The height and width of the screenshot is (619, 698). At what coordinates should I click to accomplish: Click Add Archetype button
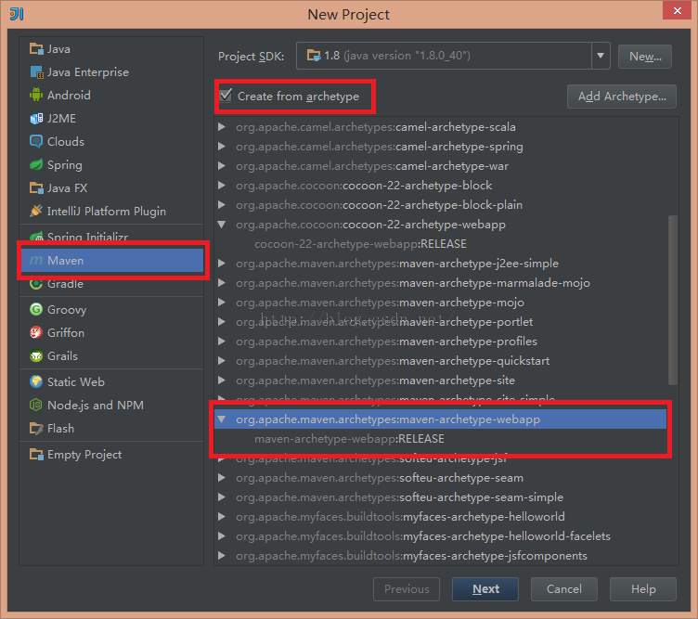(622, 97)
